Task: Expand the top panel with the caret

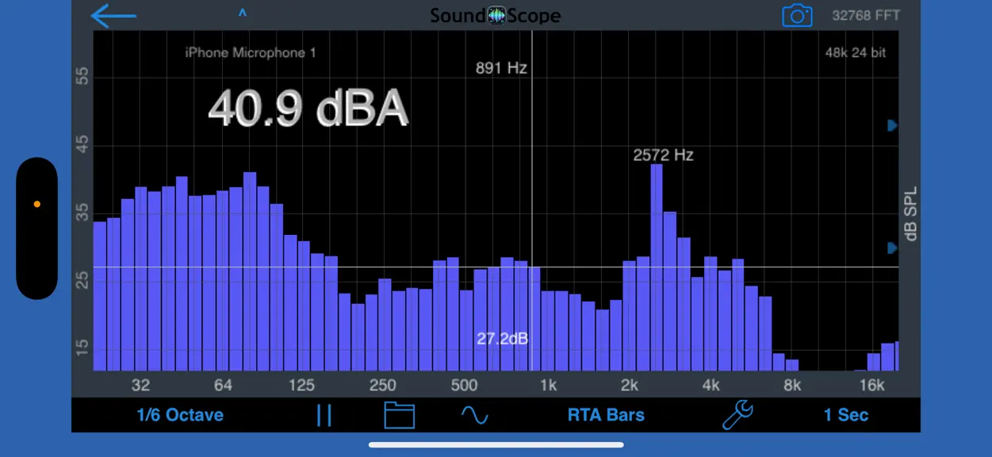Action: coord(243,13)
